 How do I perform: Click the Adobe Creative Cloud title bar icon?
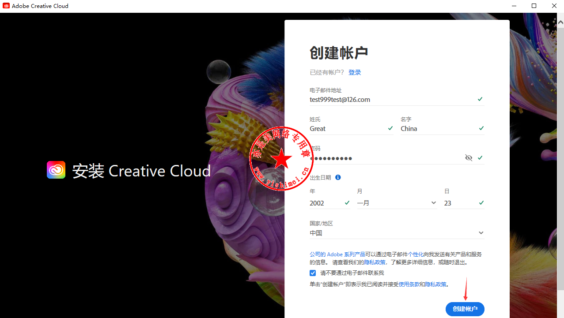click(6, 6)
